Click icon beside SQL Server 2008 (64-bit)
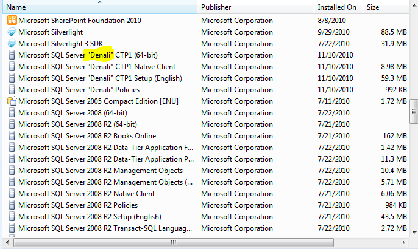The image size is (418, 249). (x=12, y=113)
